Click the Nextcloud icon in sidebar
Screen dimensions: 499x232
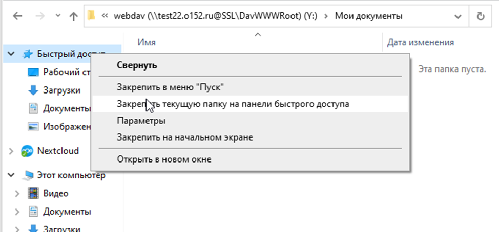(x=27, y=151)
